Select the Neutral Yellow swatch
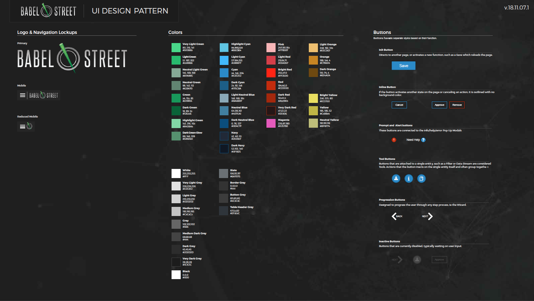534x301 pixels. click(x=313, y=123)
